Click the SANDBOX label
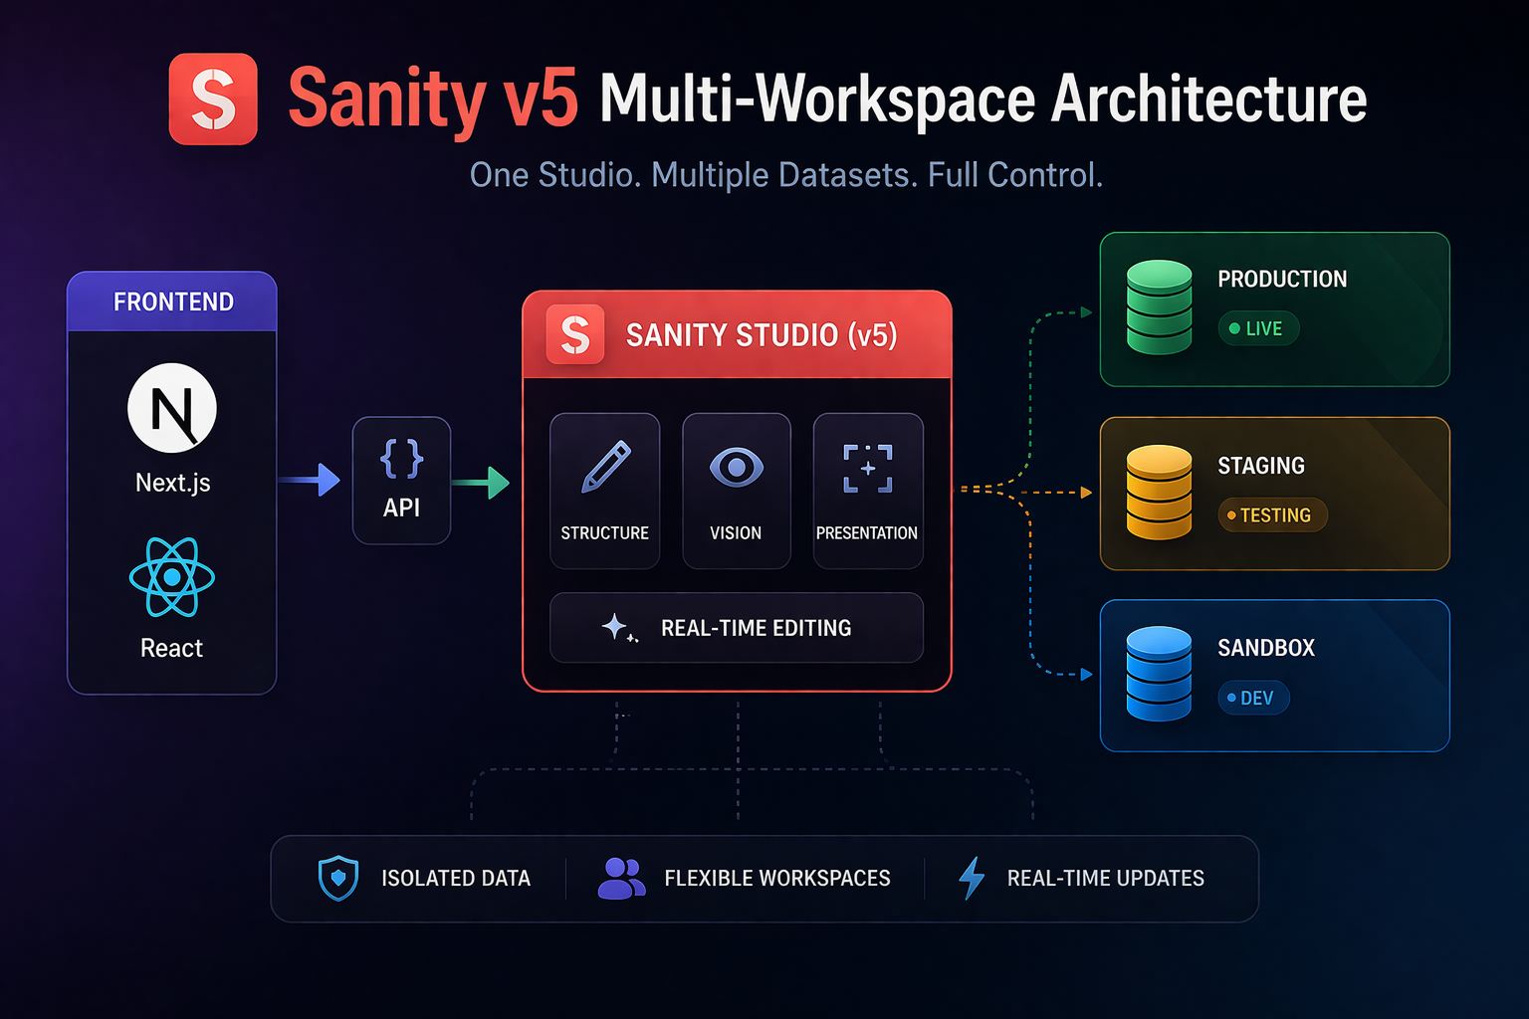 pyautogui.click(x=1266, y=648)
